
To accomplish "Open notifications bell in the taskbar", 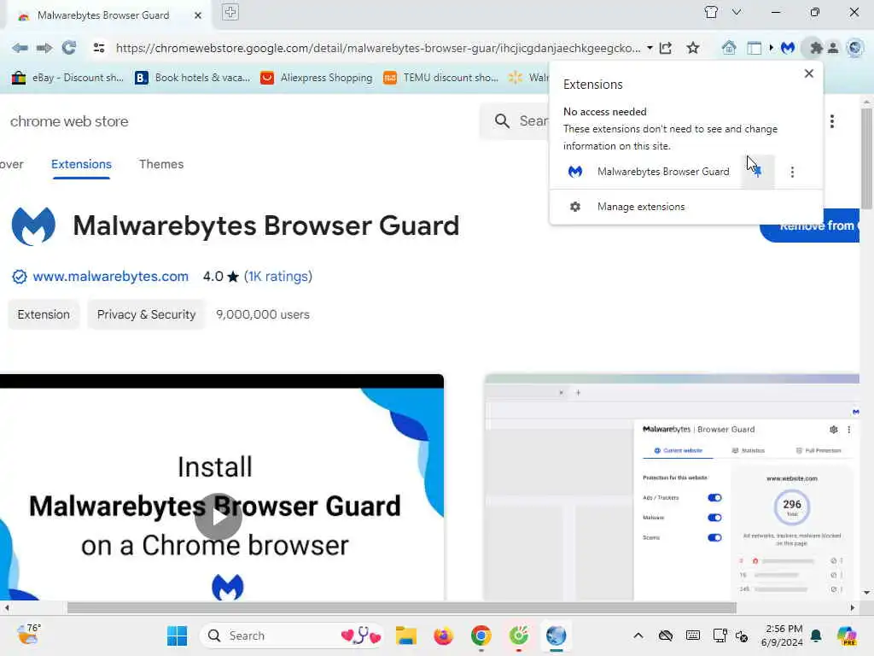I will point(816,635).
